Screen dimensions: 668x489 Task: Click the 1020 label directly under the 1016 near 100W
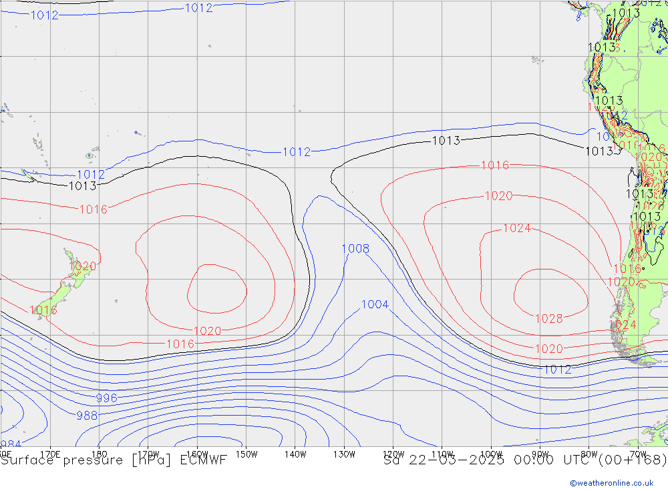499,195
